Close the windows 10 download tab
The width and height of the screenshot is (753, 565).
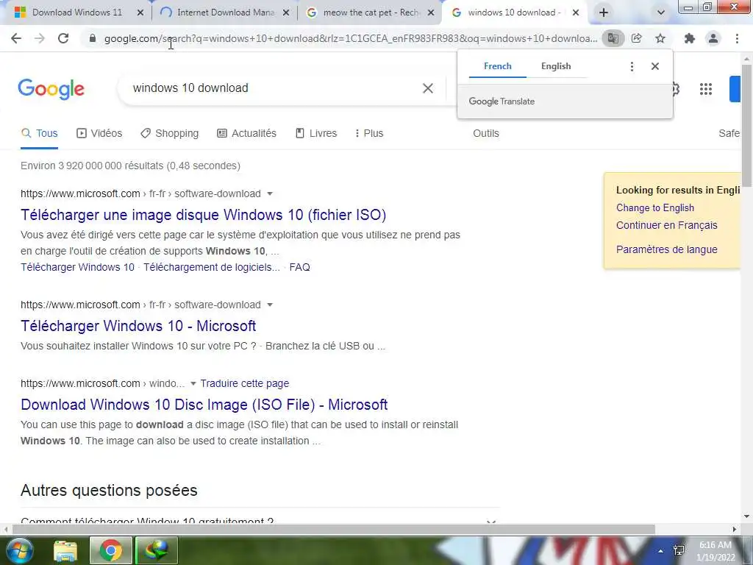(x=576, y=13)
